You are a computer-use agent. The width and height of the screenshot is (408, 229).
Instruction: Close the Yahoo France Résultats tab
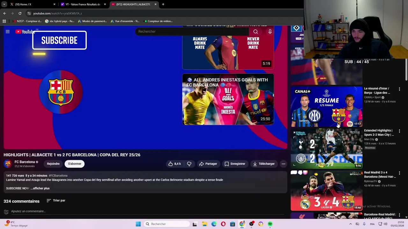pos(105,4)
